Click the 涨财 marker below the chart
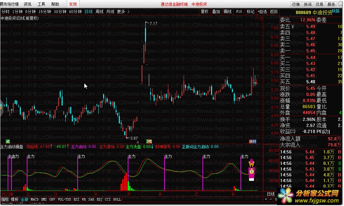The width and height of the screenshot is (344, 206). pyautogui.click(x=253, y=141)
